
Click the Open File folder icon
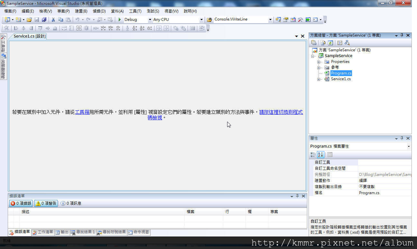click(29, 20)
